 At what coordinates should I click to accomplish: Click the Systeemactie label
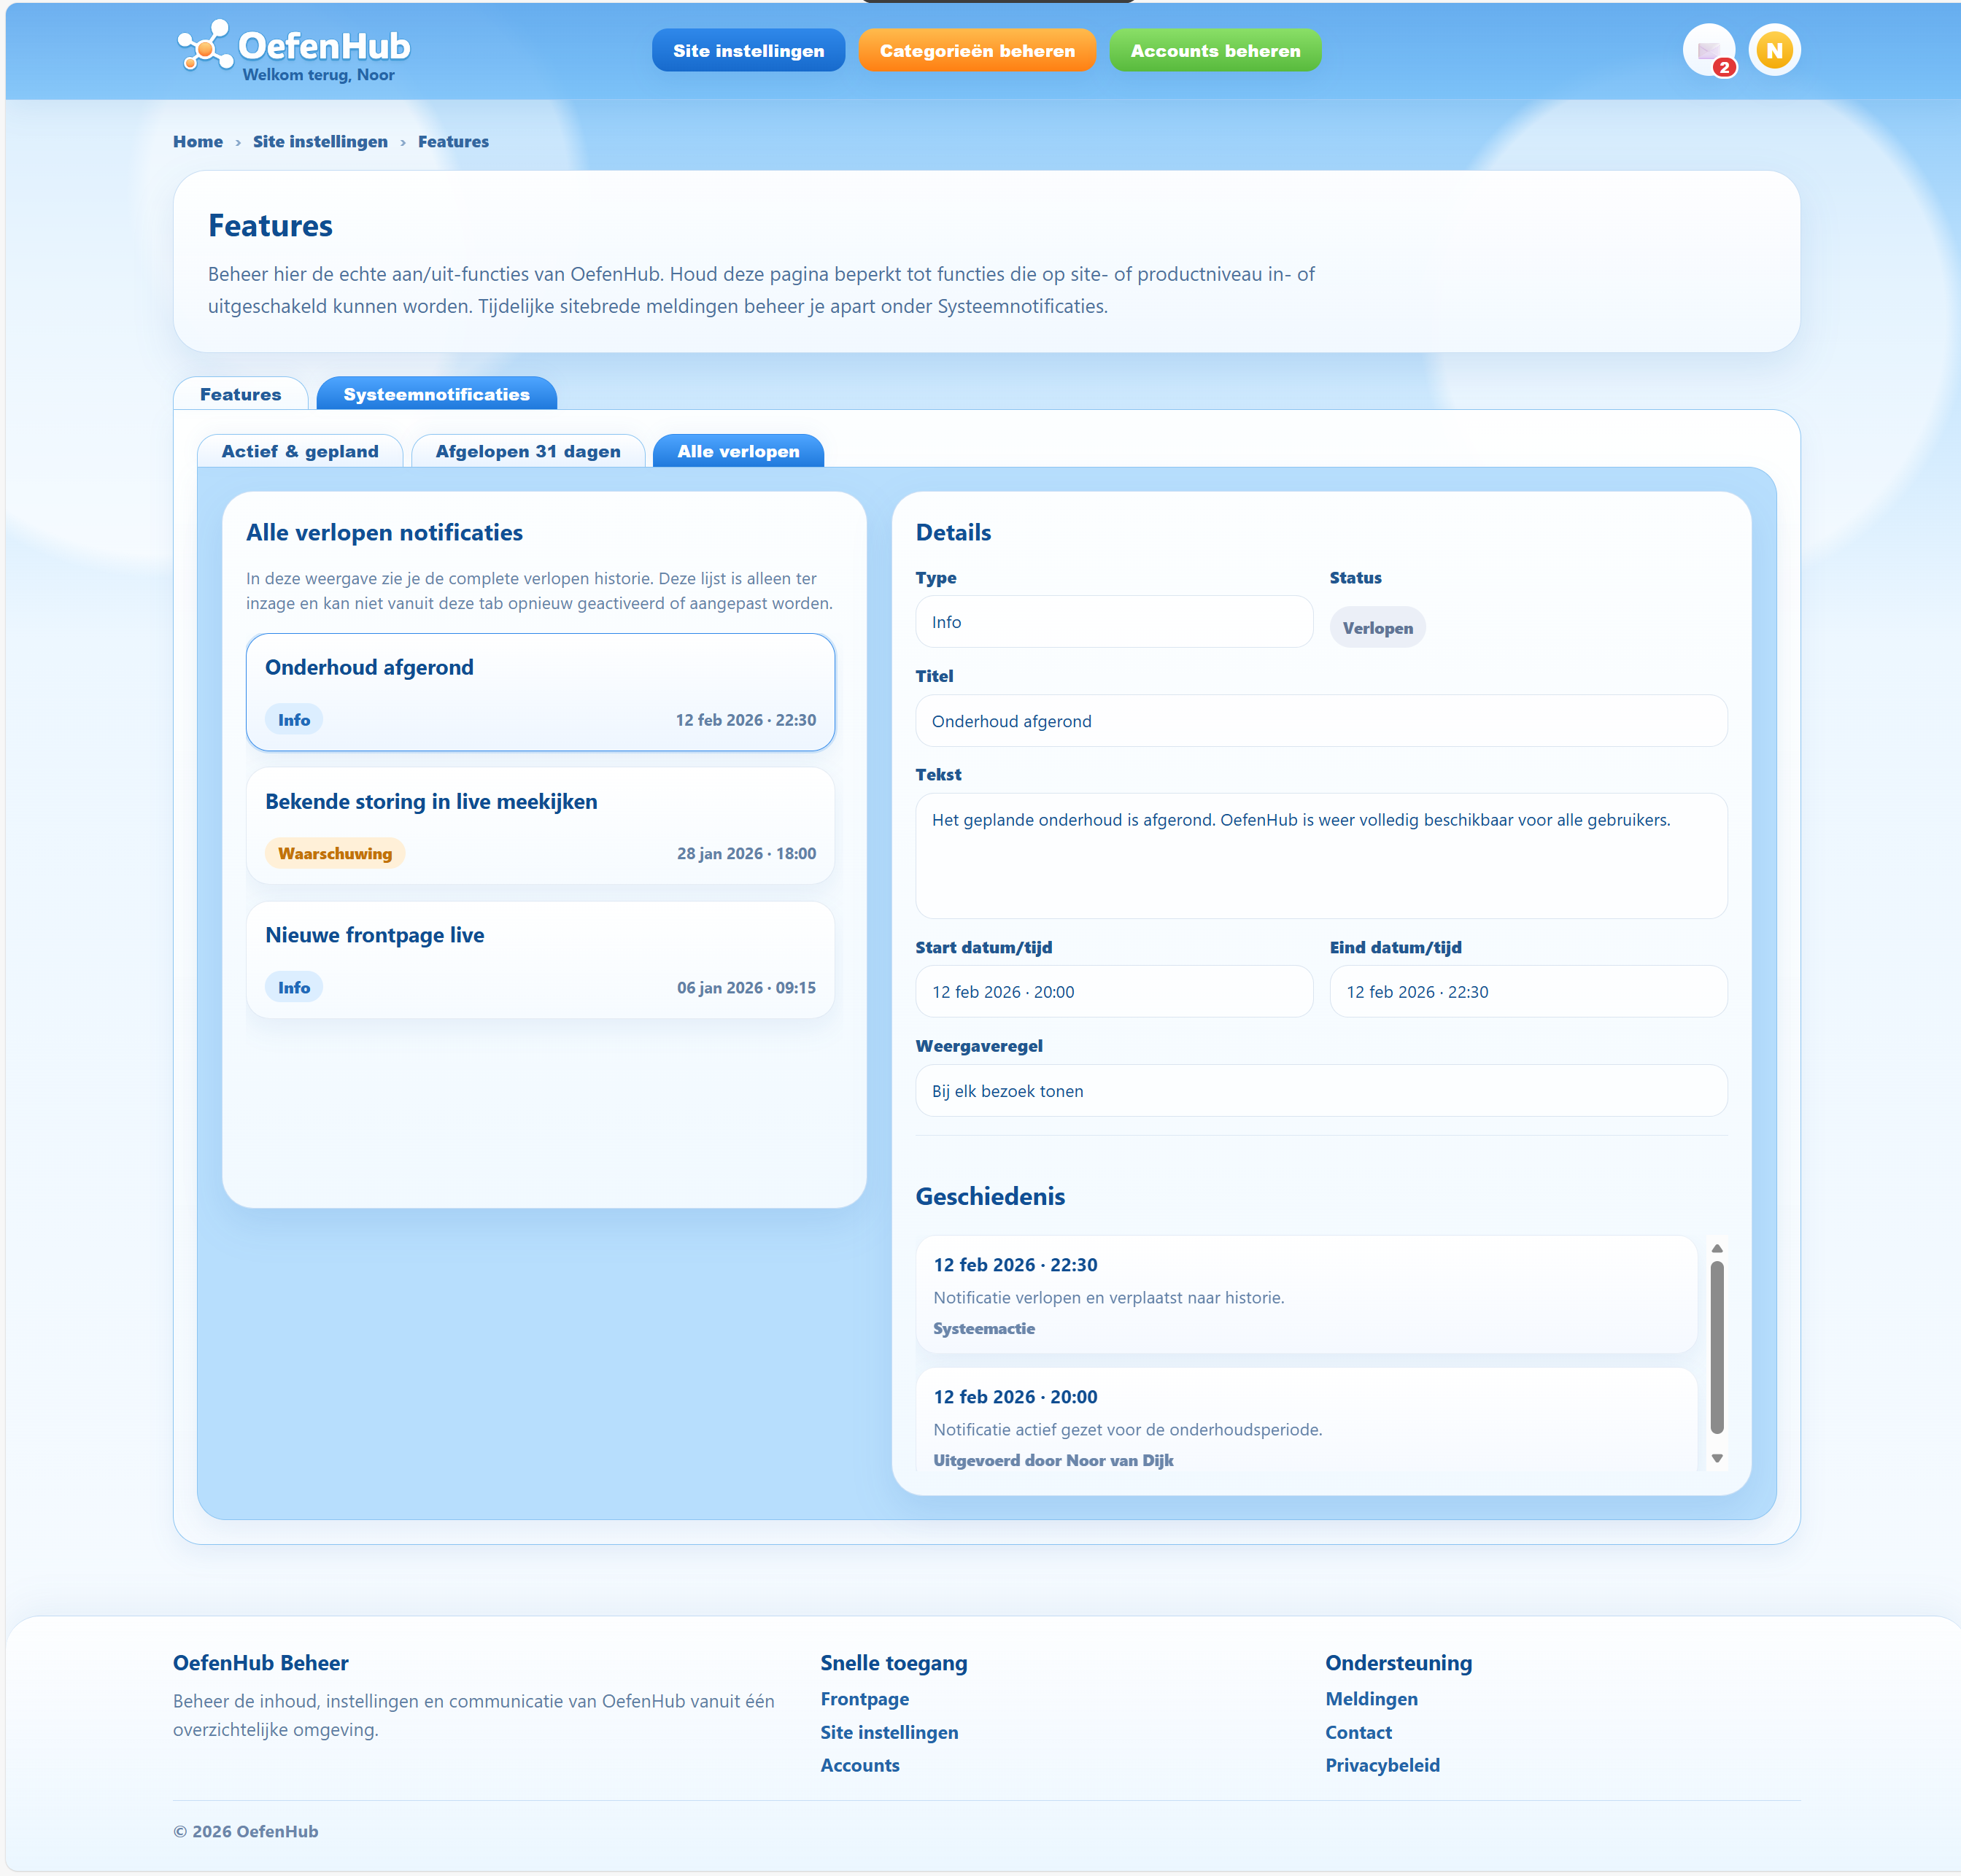984,1328
